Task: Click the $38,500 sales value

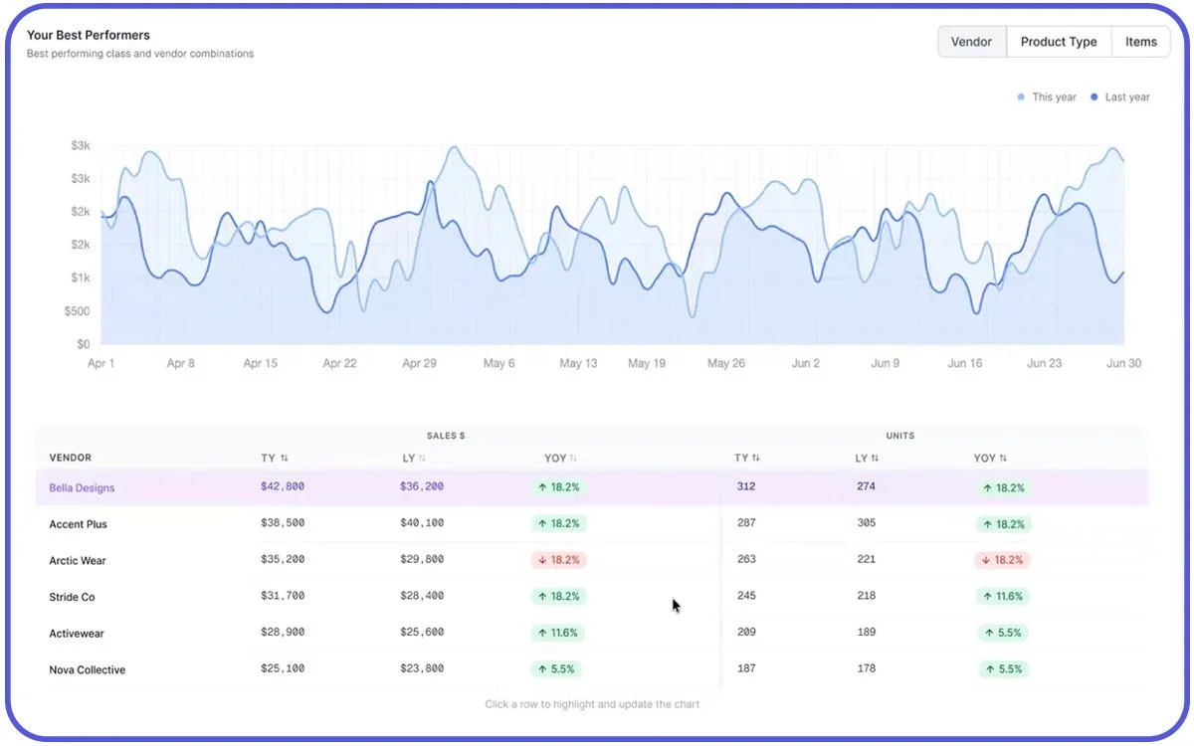Action: coord(283,523)
